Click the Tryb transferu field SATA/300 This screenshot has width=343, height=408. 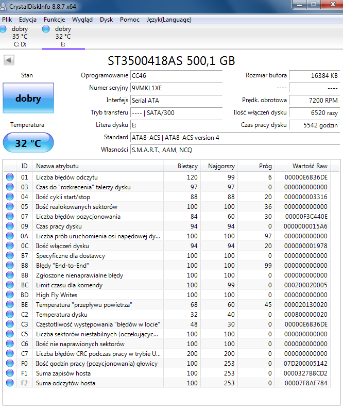(177, 112)
